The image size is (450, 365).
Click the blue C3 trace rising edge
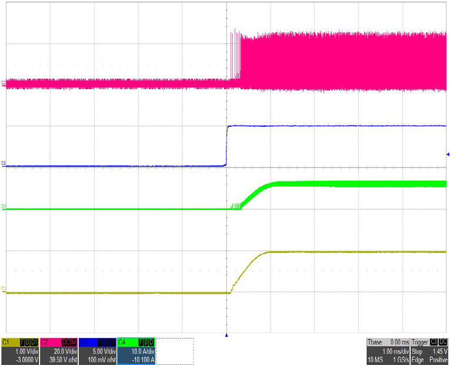click(x=227, y=147)
